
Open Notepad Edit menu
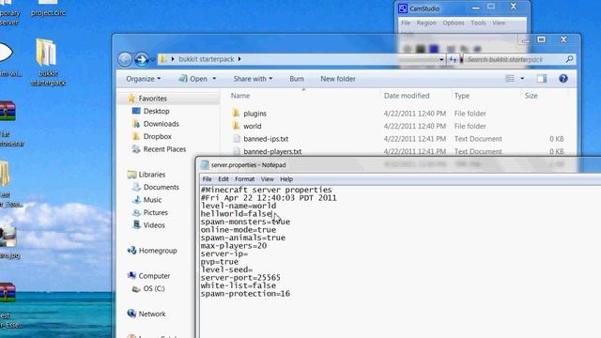pos(223,179)
